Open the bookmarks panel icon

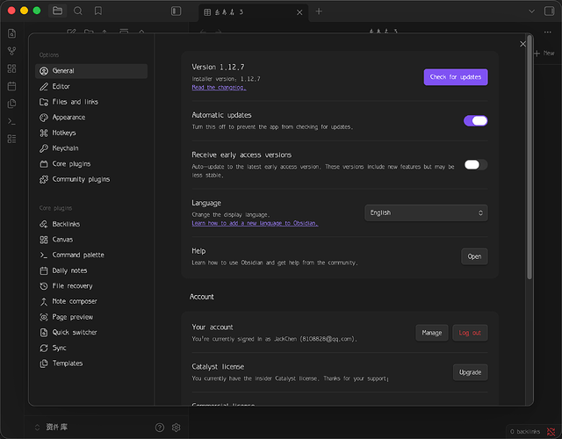click(97, 11)
